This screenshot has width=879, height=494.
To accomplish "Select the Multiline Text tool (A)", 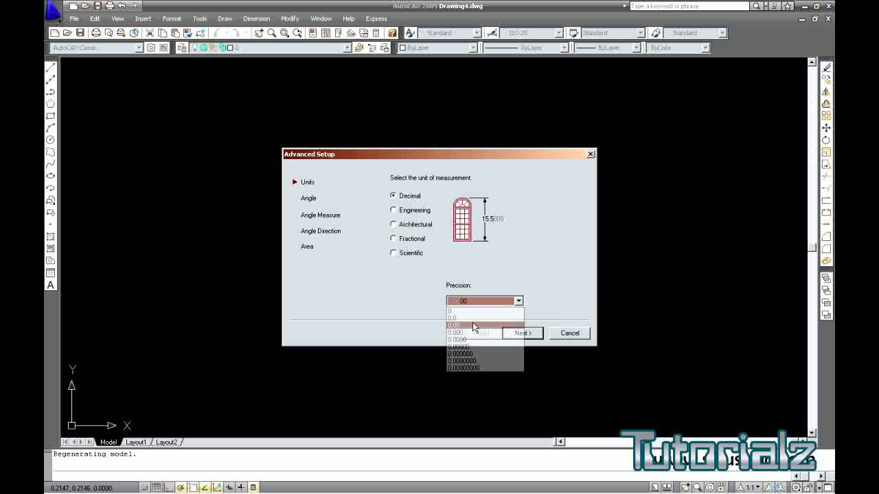I will coord(50,285).
